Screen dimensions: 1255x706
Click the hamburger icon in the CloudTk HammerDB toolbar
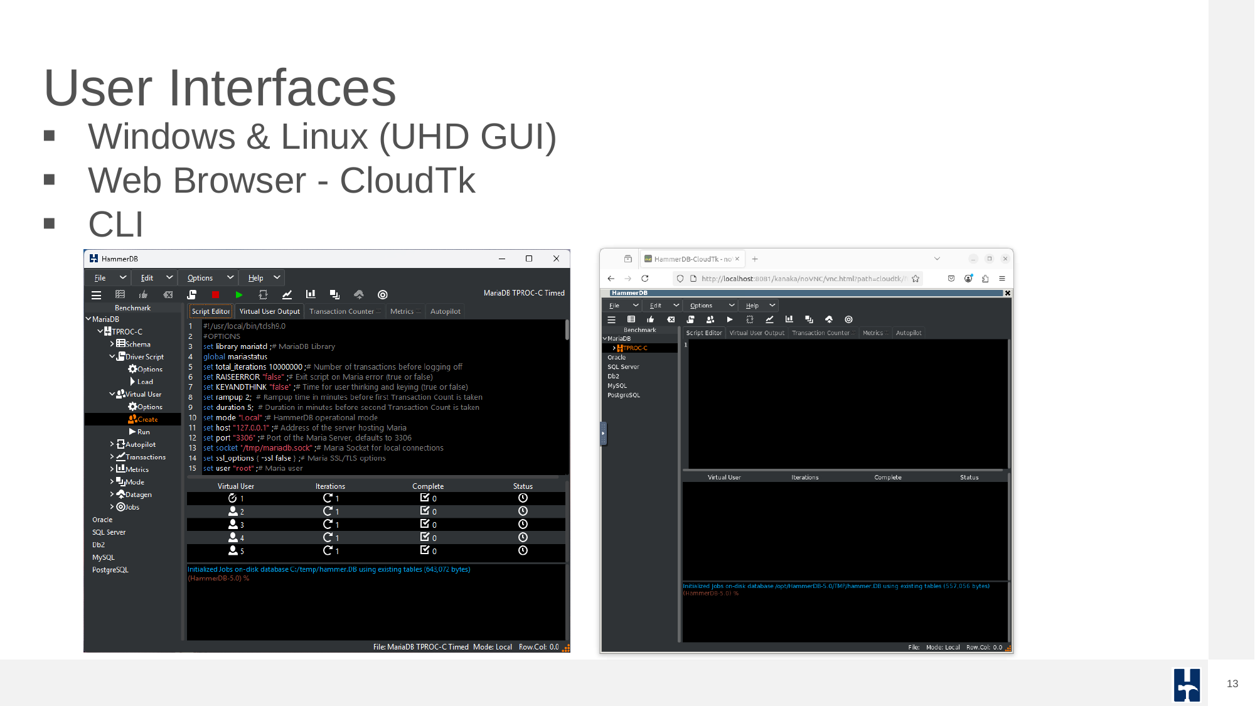click(x=611, y=319)
